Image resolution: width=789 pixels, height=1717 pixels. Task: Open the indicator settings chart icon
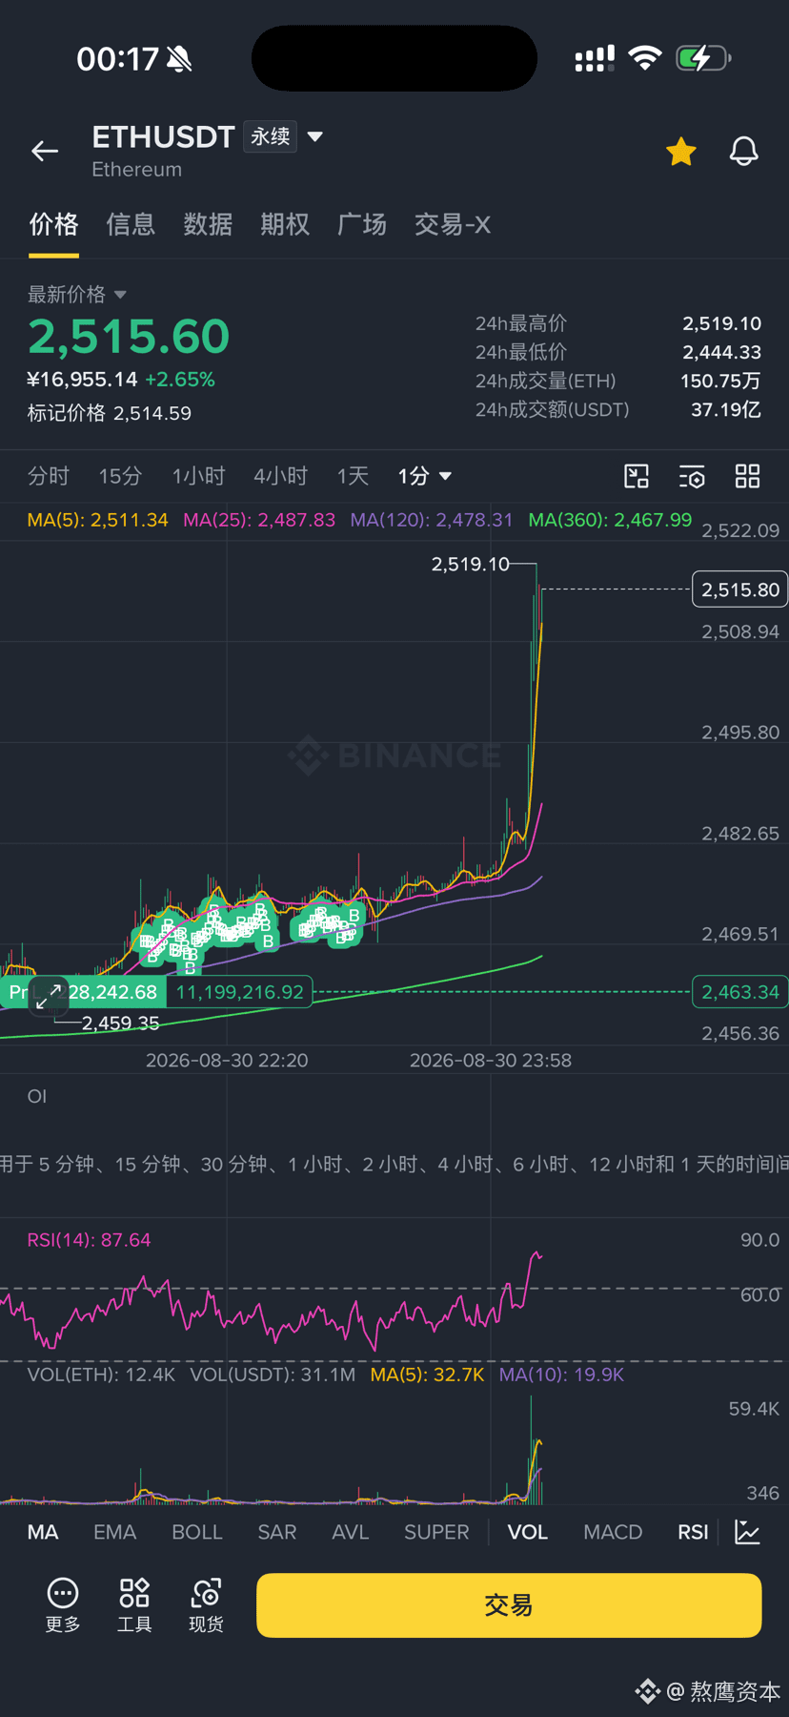(x=748, y=1532)
